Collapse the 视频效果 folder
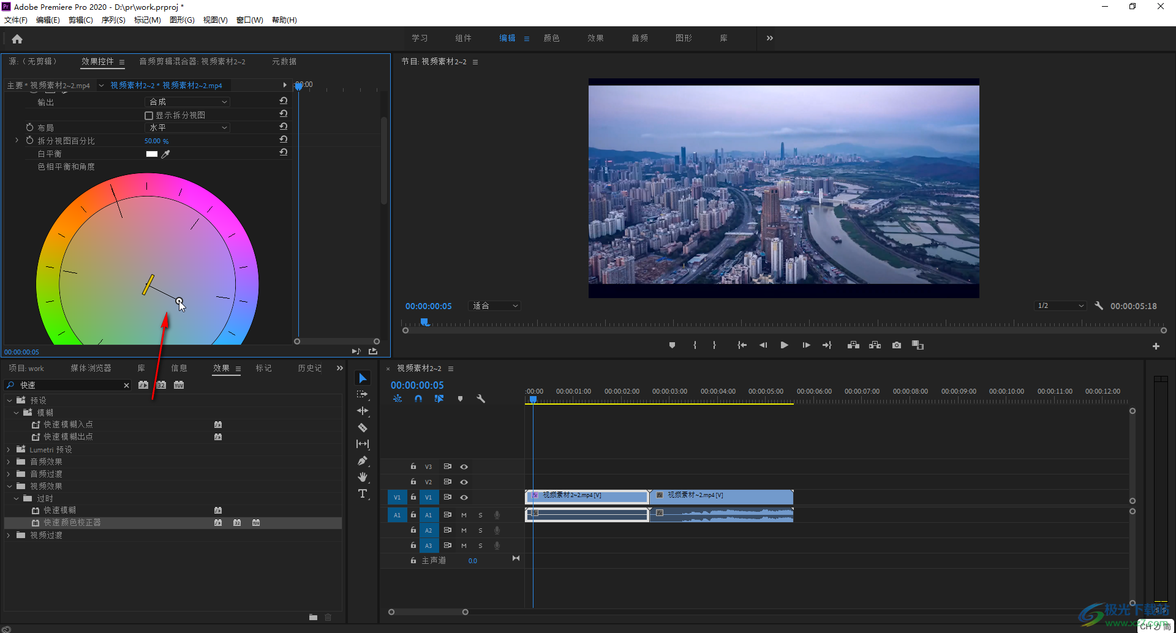1176x633 pixels. click(9, 486)
